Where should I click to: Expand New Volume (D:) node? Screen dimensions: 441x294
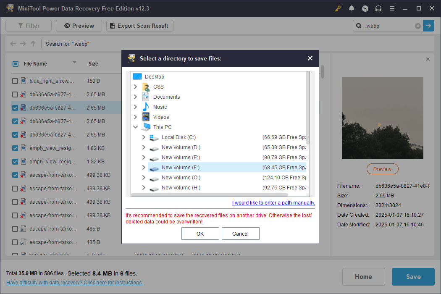[x=144, y=147]
